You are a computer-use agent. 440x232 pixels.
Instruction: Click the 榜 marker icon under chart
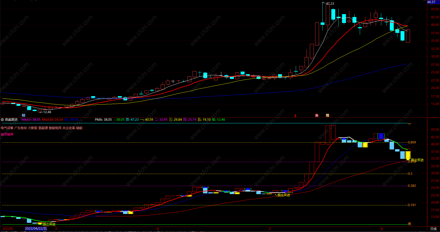[328, 115]
